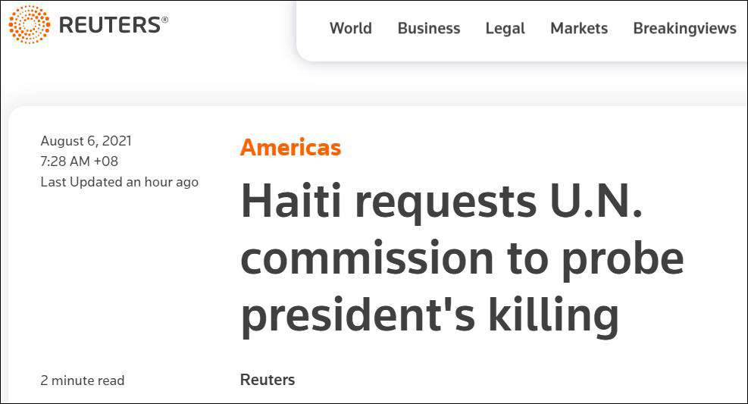Screen dimensions: 748x404
Task: Open the Americas category link
Action: tap(290, 147)
